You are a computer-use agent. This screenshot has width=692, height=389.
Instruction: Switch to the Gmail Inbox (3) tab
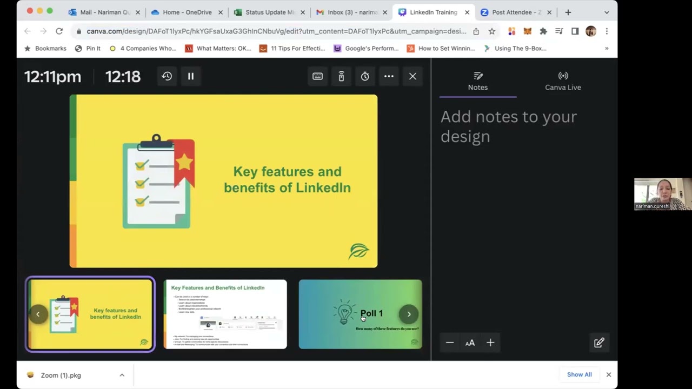[x=352, y=12]
